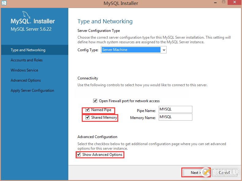Click the MySQL Installer window title text

pos(121,3)
